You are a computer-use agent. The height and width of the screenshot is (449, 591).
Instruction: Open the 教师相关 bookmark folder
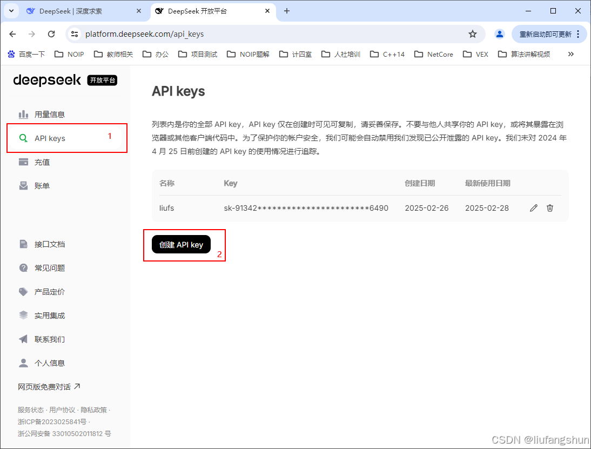pyautogui.click(x=113, y=54)
